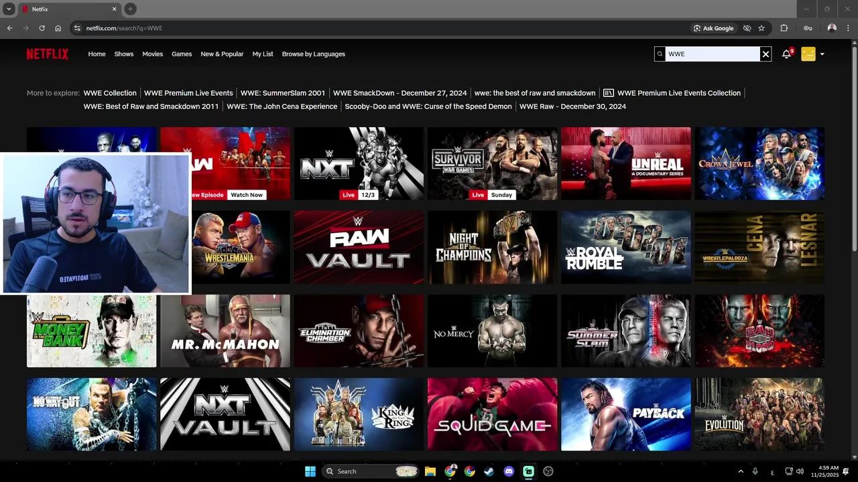Open the No Way Out thumbnail
The height and width of the screenshot is (482, 858).
click(x=92, y=414)
